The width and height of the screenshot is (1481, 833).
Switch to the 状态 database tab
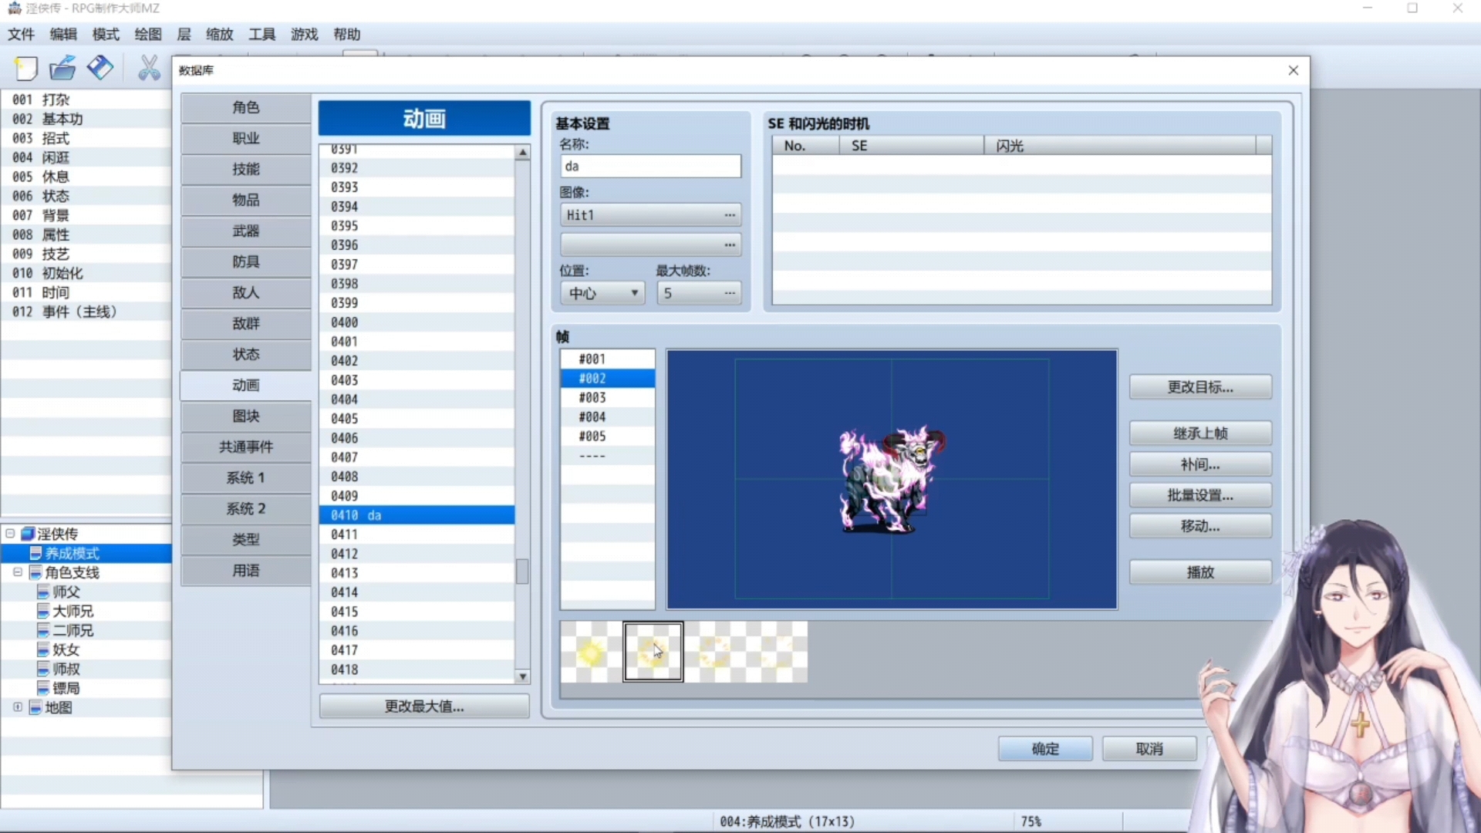pos(246,354)
